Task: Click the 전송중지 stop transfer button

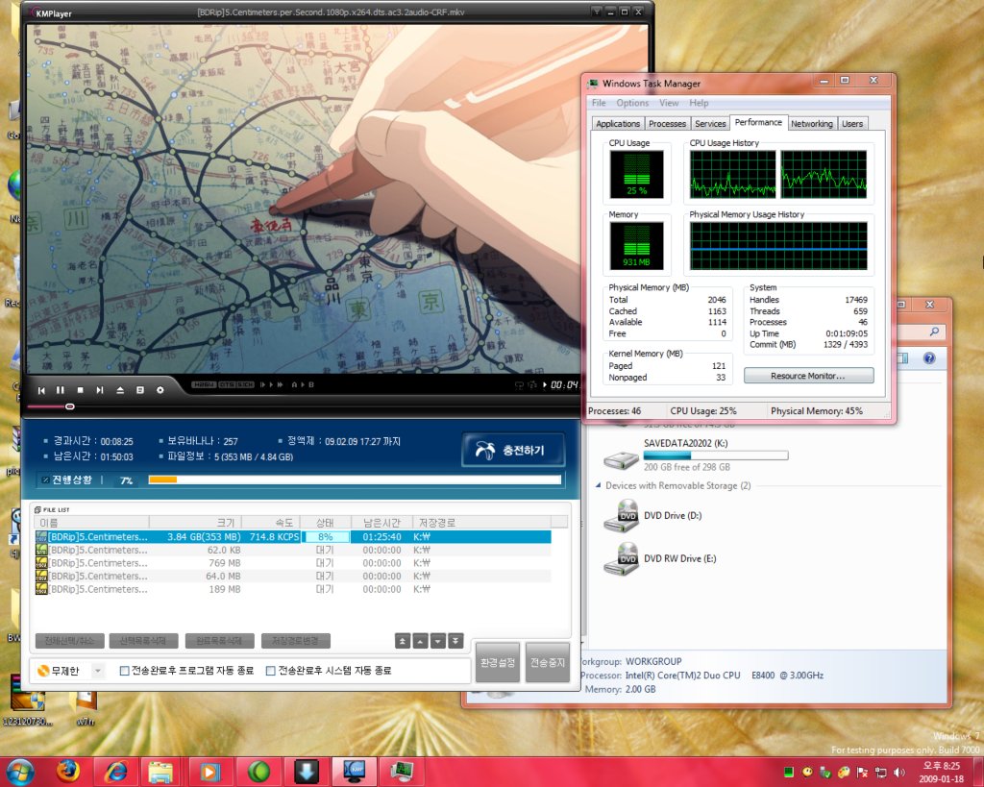Action: click(x=548, y=662)
